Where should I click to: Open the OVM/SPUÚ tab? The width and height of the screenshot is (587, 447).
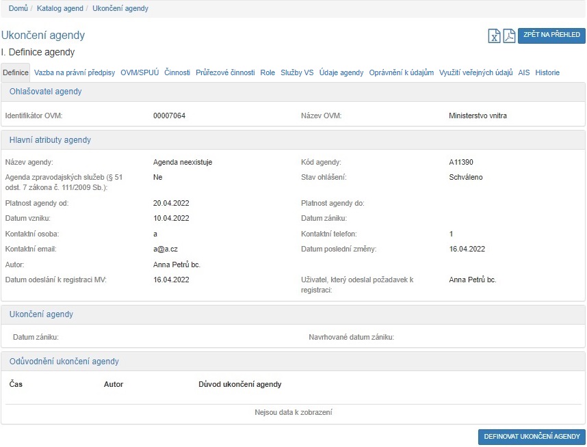point(140,72)
